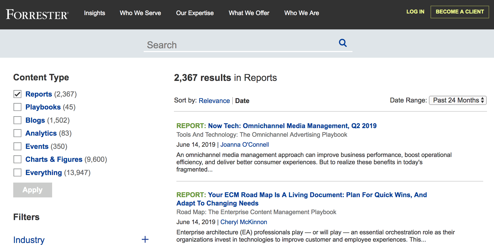
Task: Check the Blogs checkbox
Action: tap(18, 120)
